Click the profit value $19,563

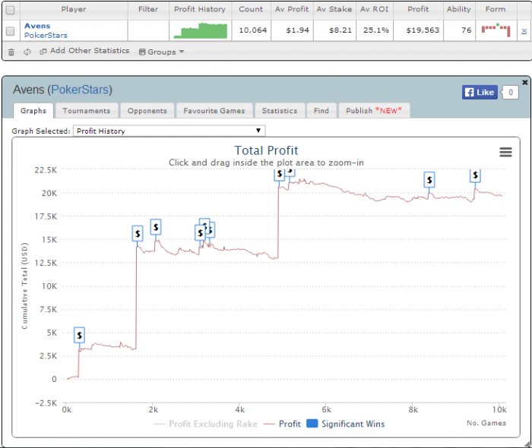pyautogui.click(x=423, y=30)
